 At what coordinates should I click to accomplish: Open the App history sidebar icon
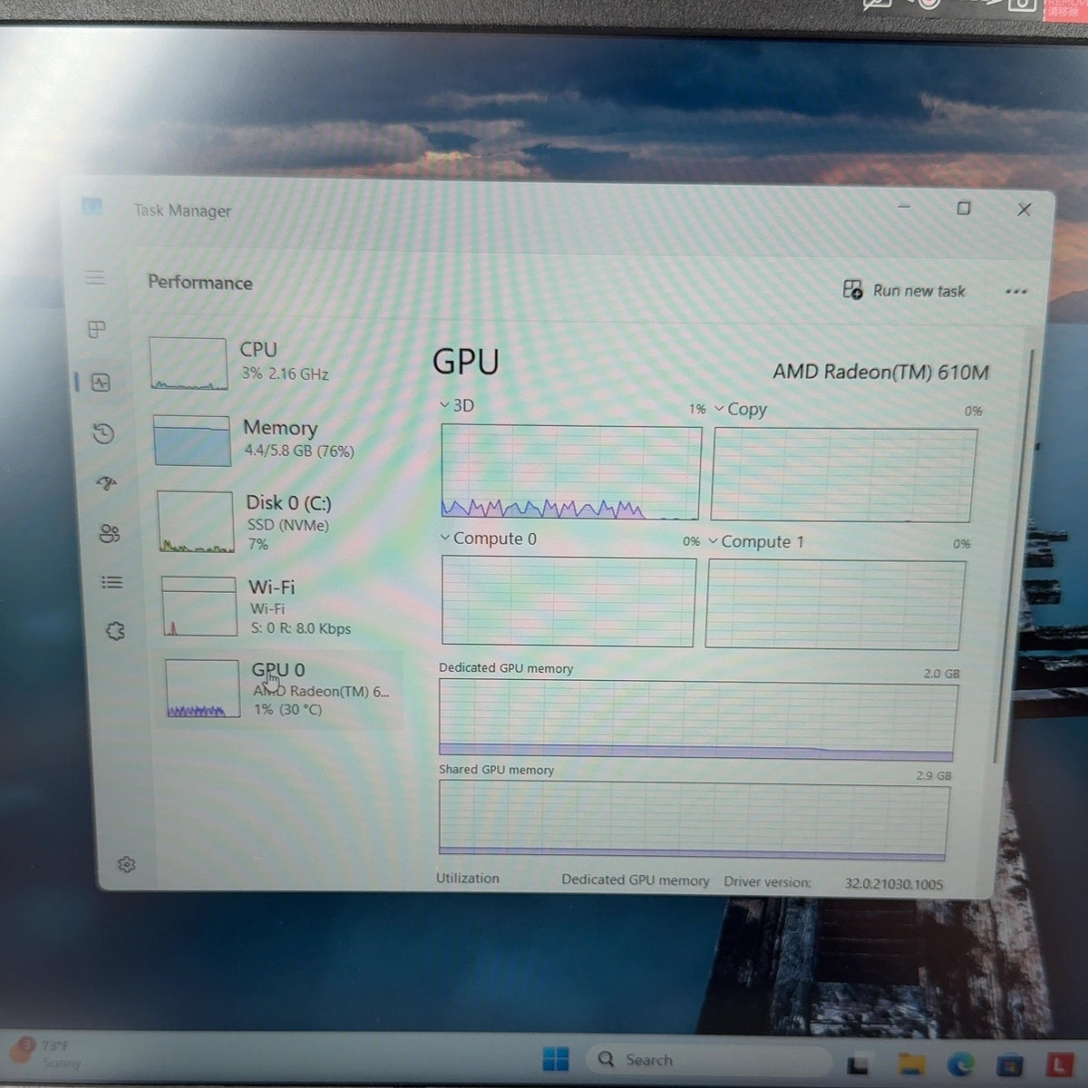(103, 433)
